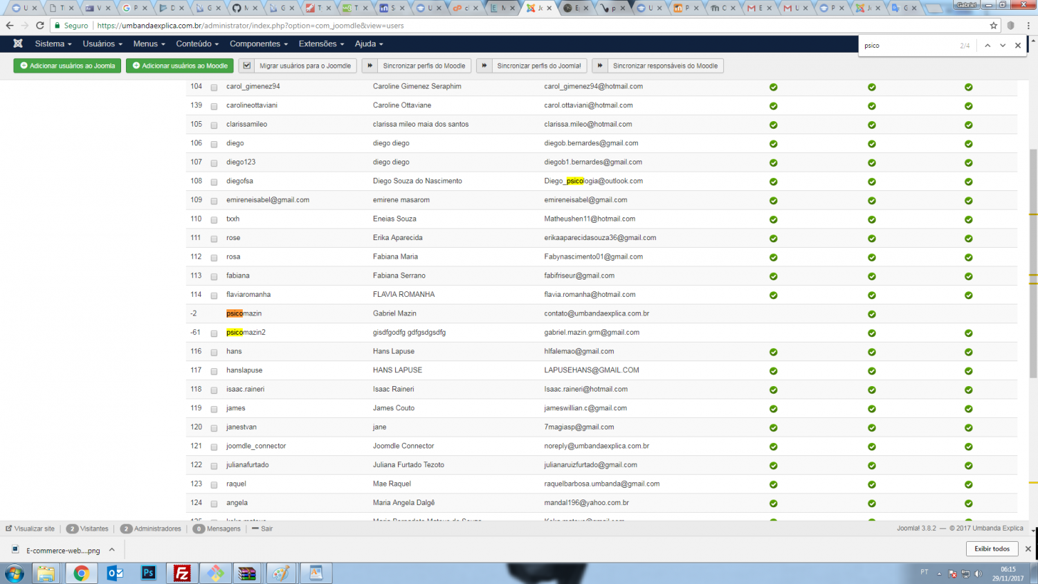Screen dimensions: 1038x584
Task: Open the Usuários menu
Action: point(102,44)
